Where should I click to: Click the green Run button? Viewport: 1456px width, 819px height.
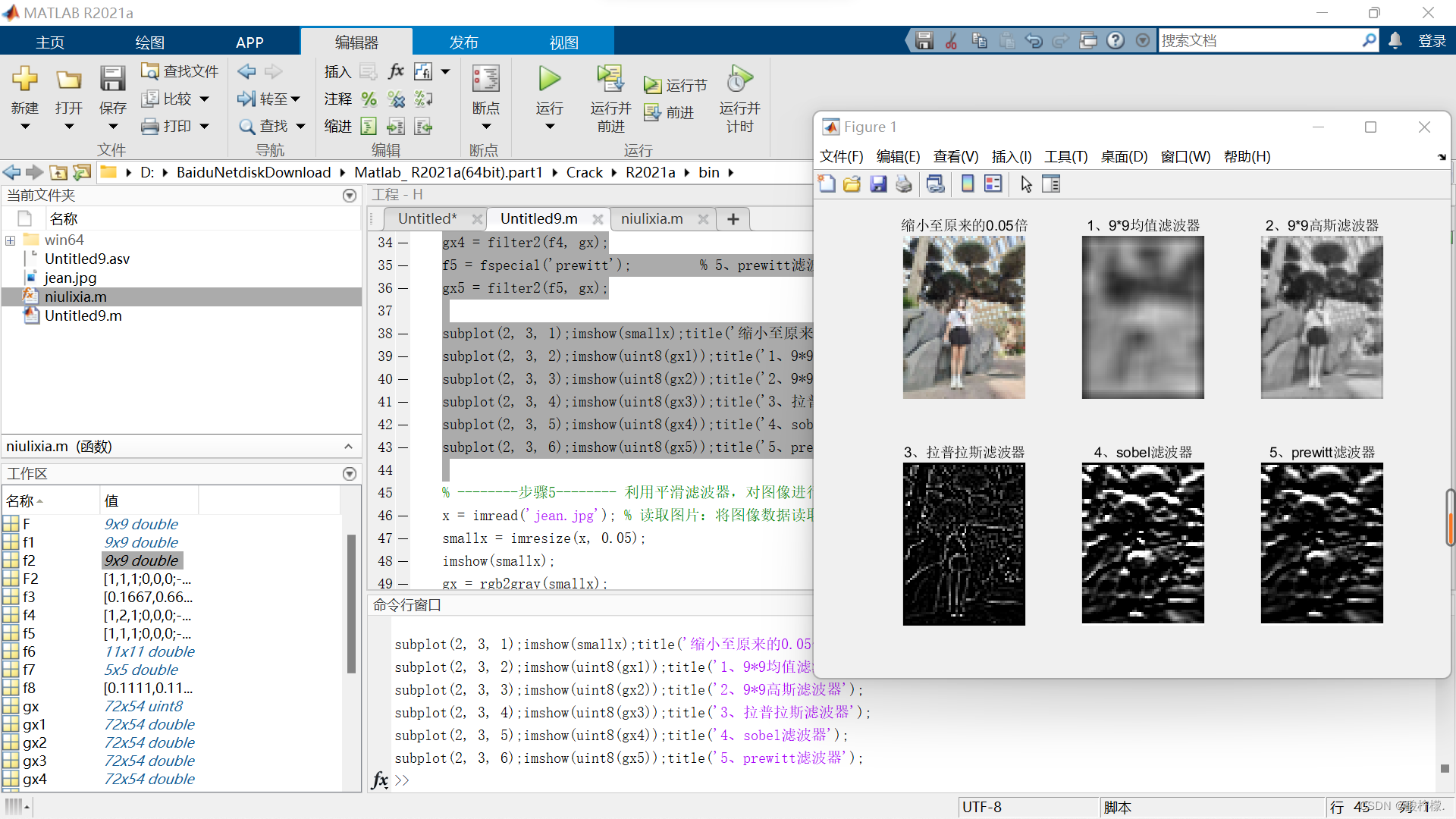(x=549, y=79)
